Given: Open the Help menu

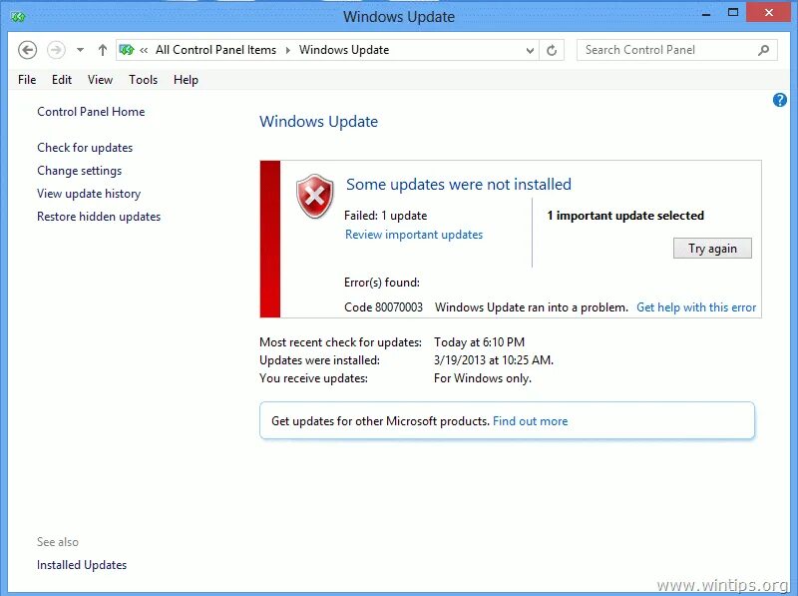Looking at the screenshot, I should tap(186, 80).
